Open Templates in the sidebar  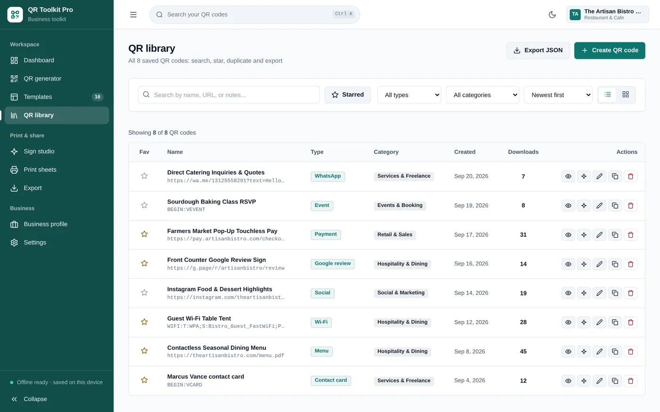57,97
